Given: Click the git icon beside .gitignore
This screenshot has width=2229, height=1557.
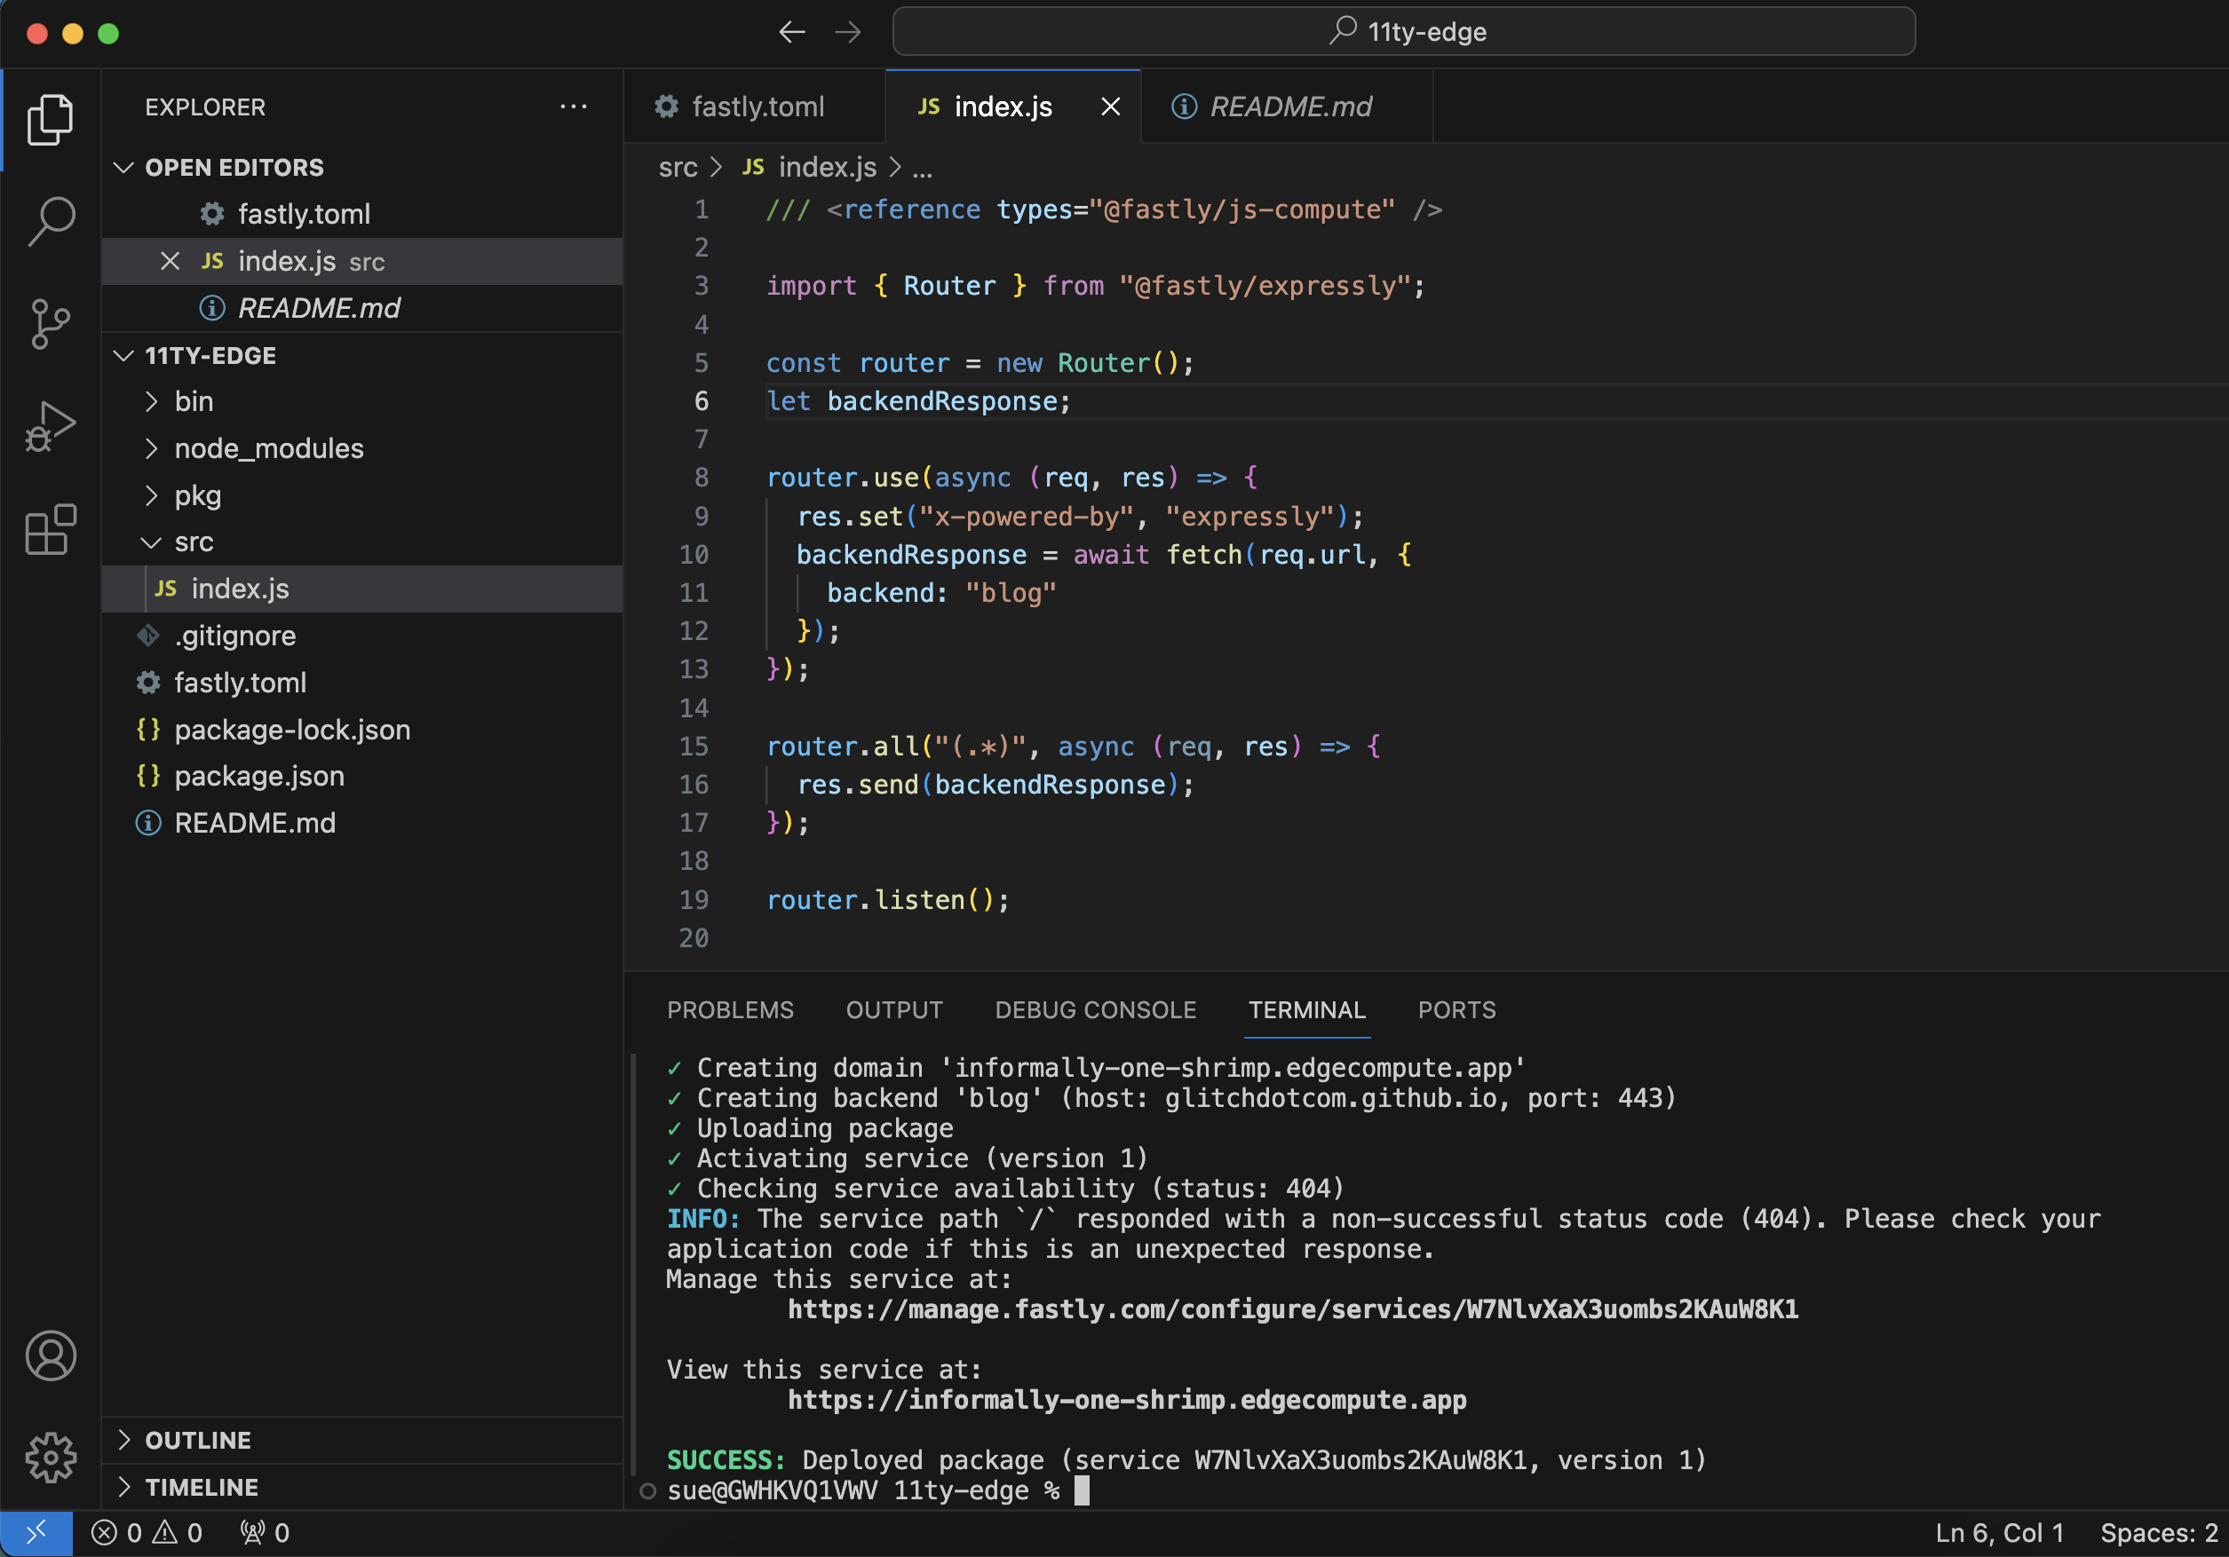Looking at the screenshot, I should coord(147,636).
